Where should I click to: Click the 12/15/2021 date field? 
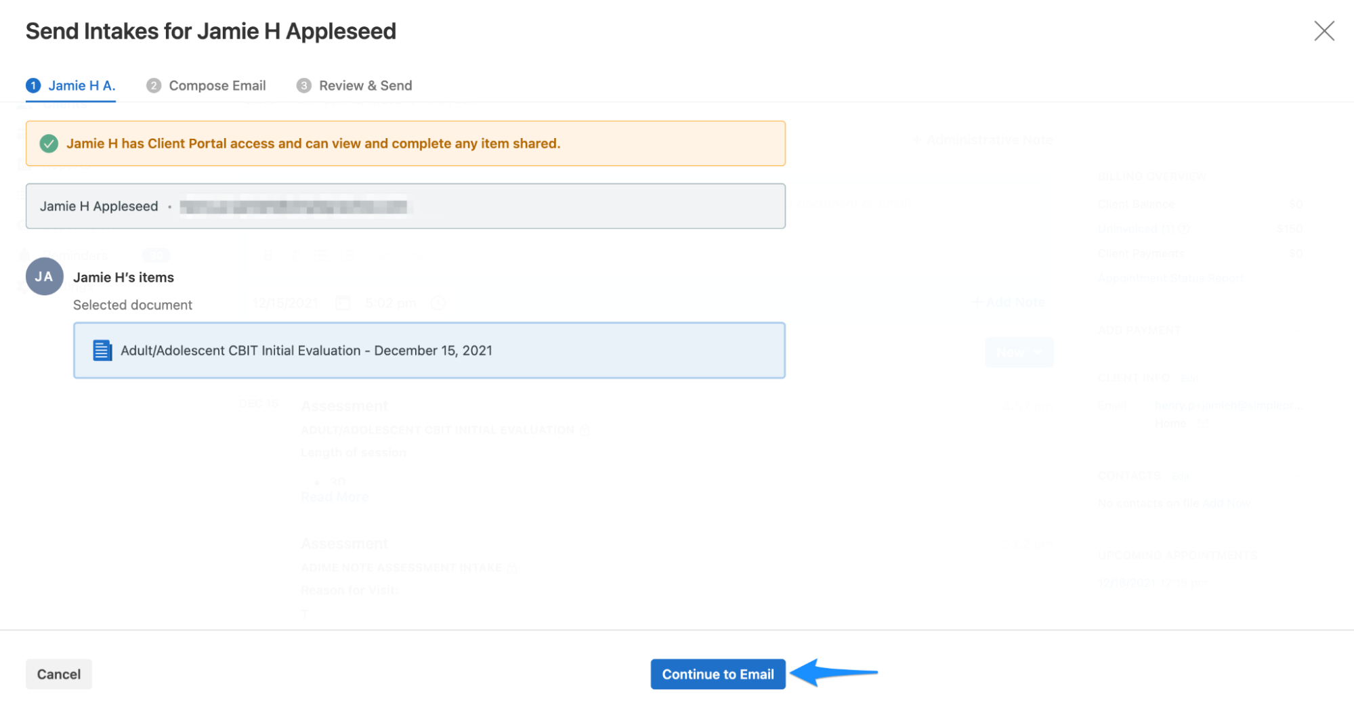(x=287, y=303)
